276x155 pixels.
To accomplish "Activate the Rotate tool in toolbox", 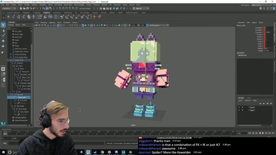I will (x=3, y=46).
